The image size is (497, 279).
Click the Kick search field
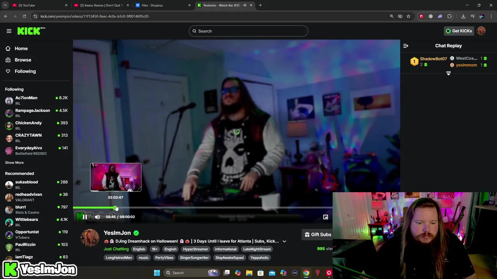(x=248, y=31)
